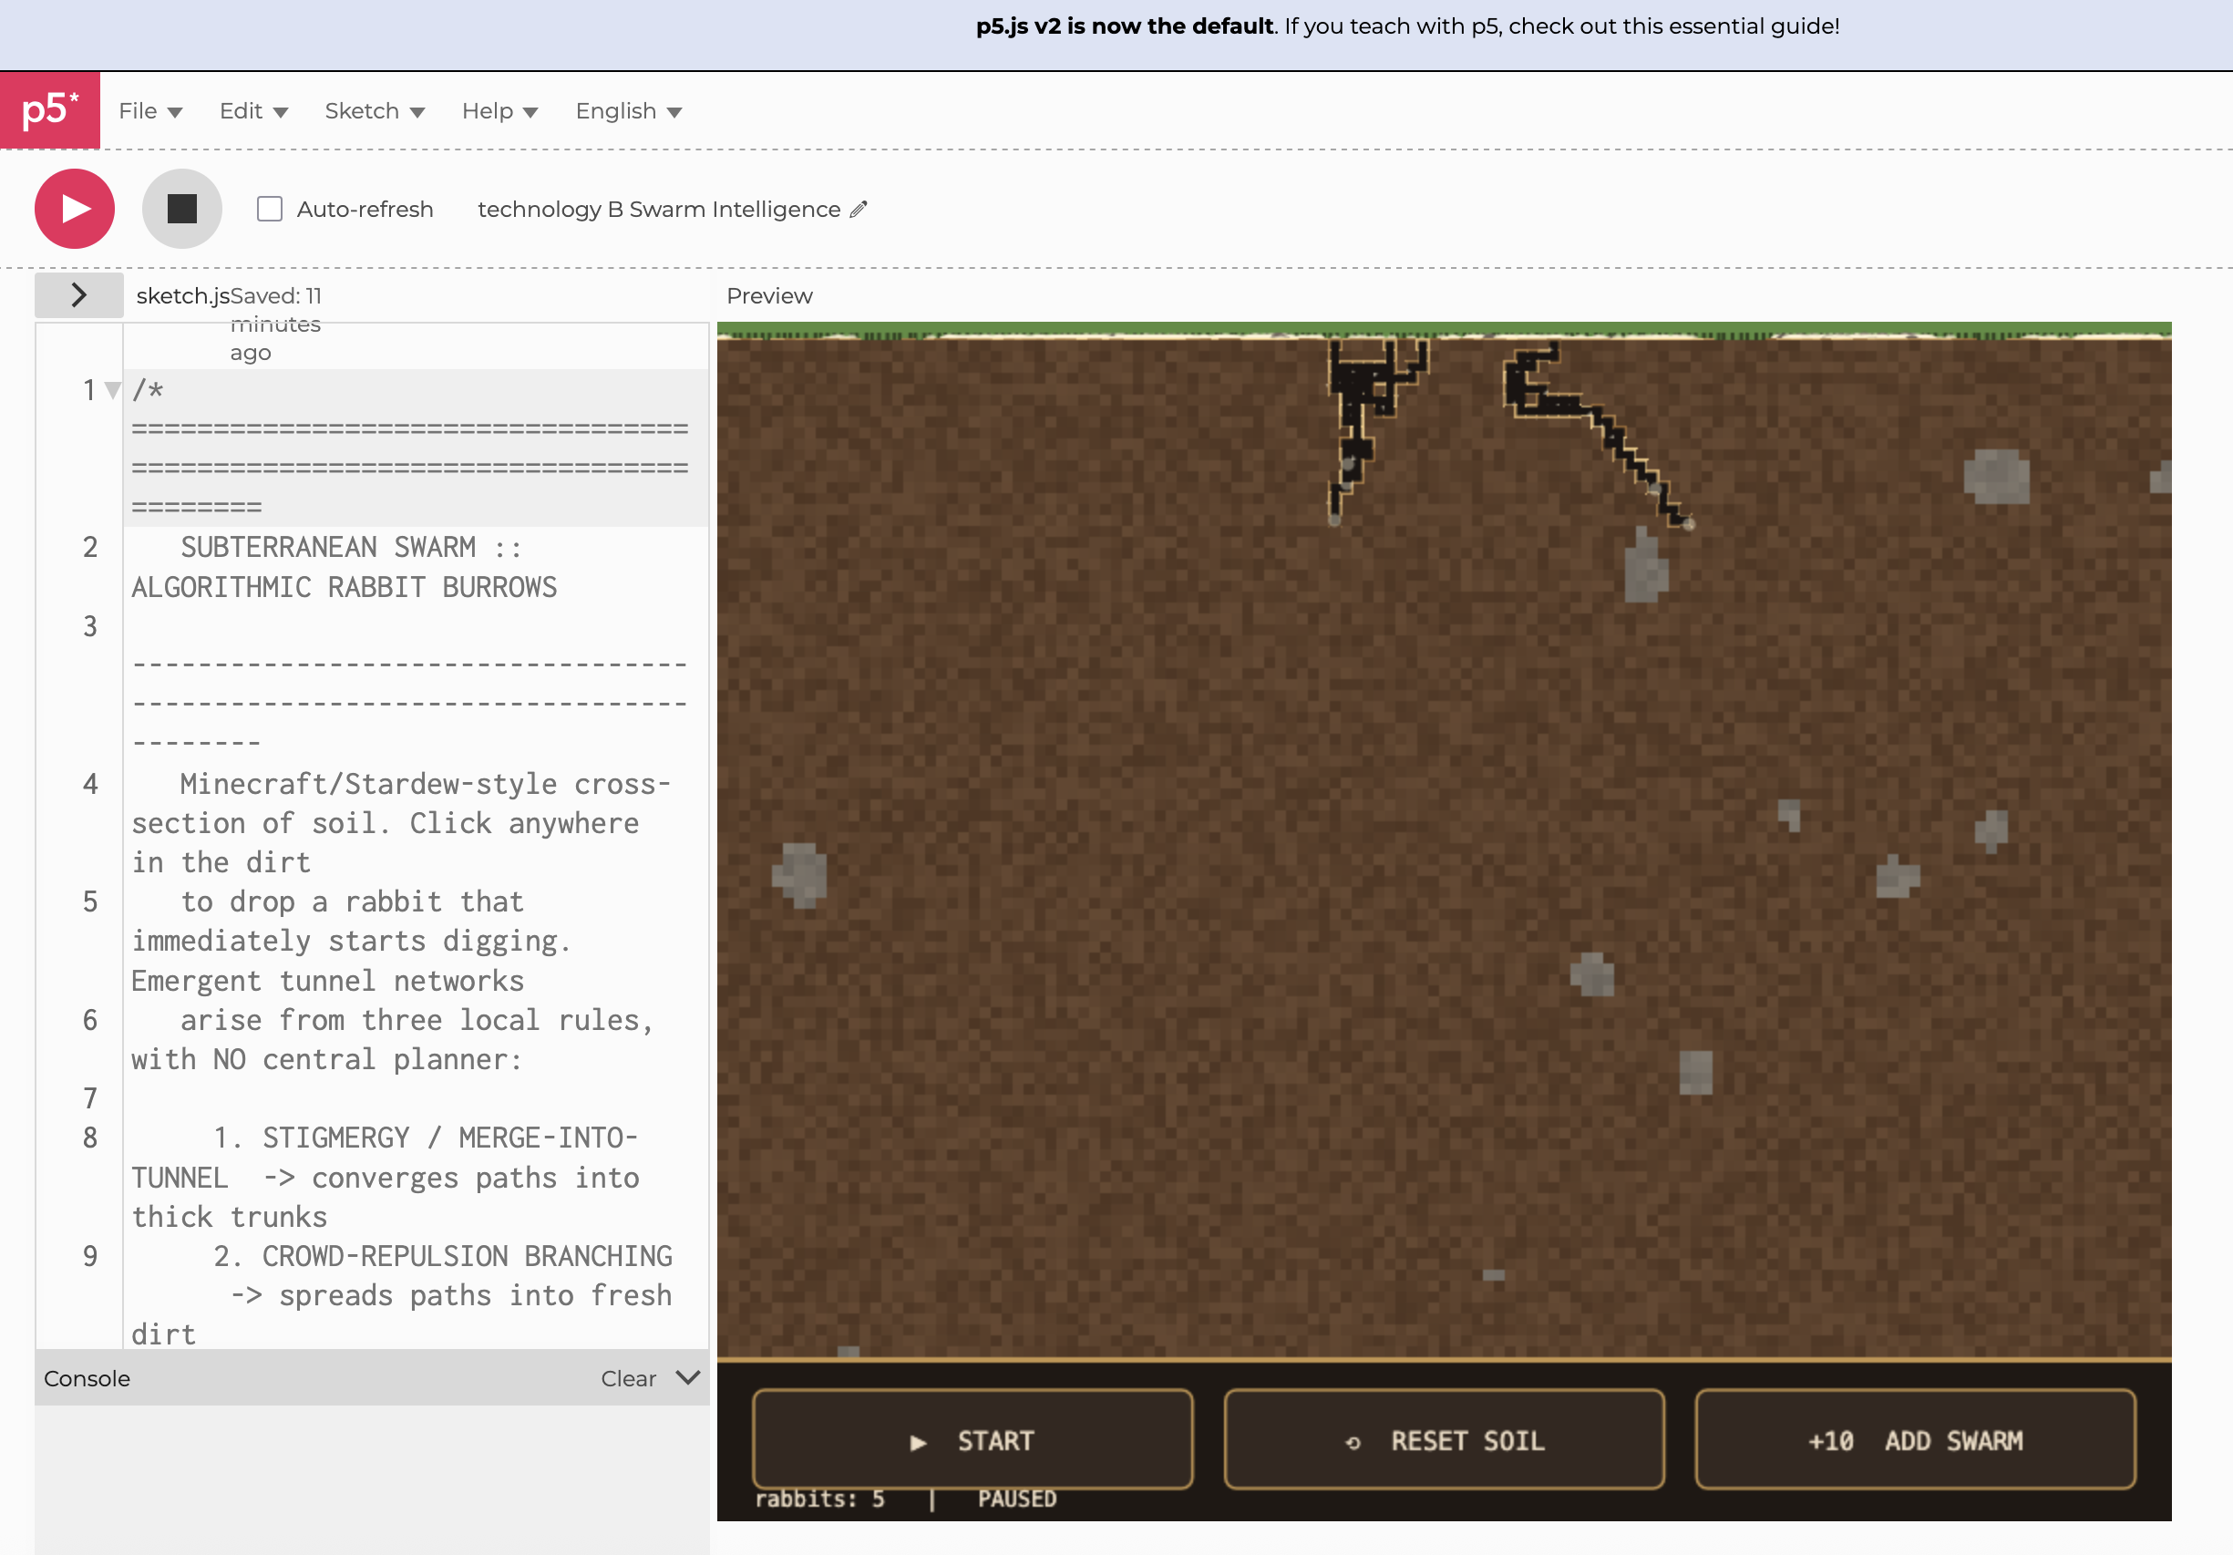
Task: Click the dropdown arrow next to Sketch
Action: pyautogui.click(x=417, y=113)
